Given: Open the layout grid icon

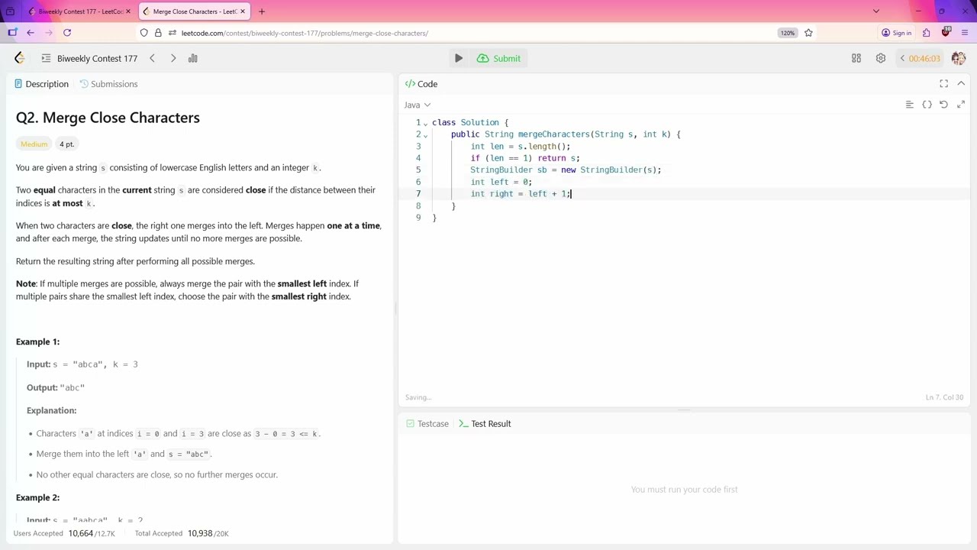Looking at the screenshot, I should (856, 58).
